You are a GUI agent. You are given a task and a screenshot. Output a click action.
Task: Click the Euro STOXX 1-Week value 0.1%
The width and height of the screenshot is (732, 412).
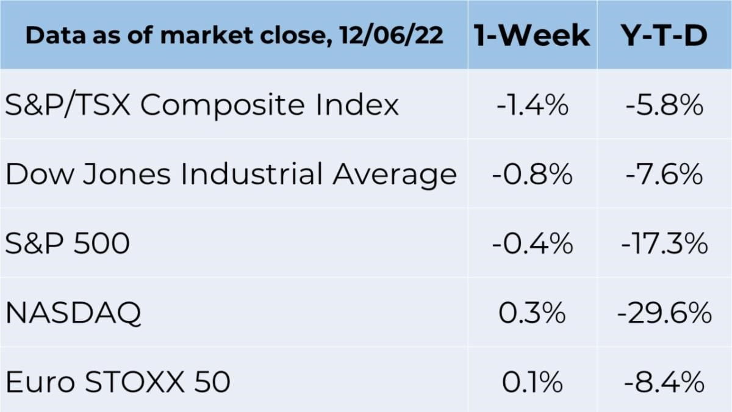(x=533, y=383)
